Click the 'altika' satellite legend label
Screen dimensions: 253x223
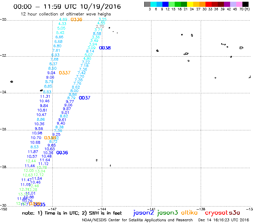click(189, 213)
